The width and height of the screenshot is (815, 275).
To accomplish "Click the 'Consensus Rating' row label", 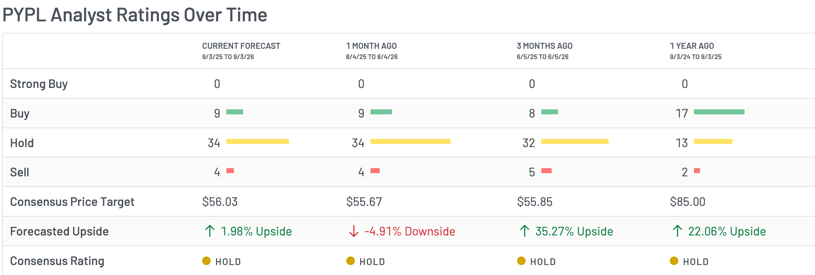I will point(57,261).
